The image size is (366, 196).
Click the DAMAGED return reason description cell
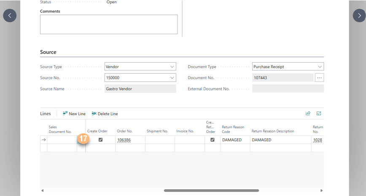pos(280,140)
